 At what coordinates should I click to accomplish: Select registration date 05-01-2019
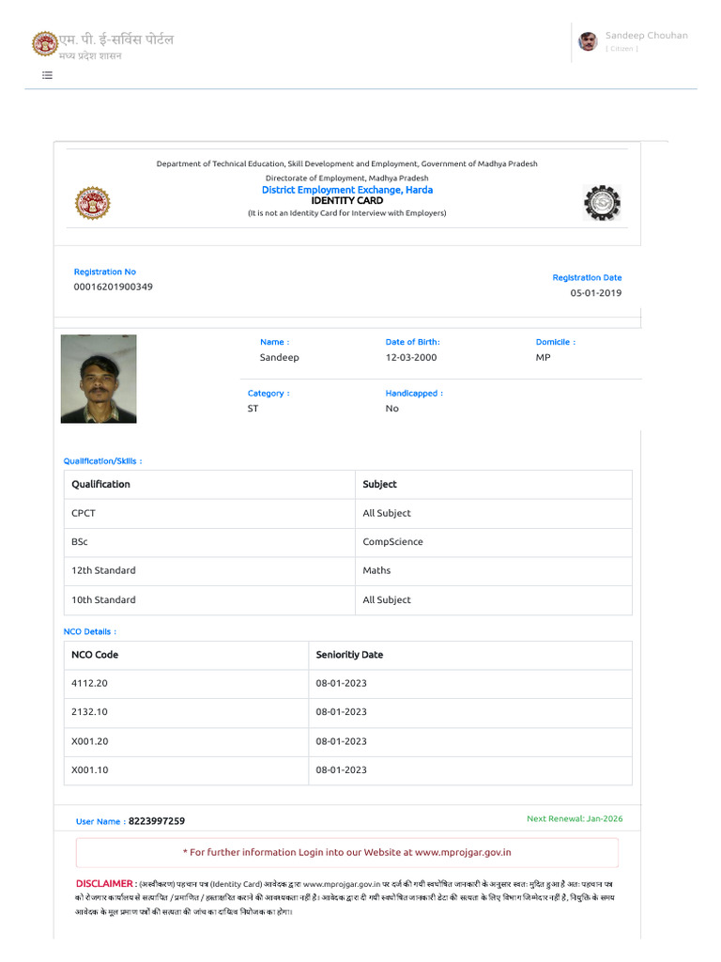(596, 293)
